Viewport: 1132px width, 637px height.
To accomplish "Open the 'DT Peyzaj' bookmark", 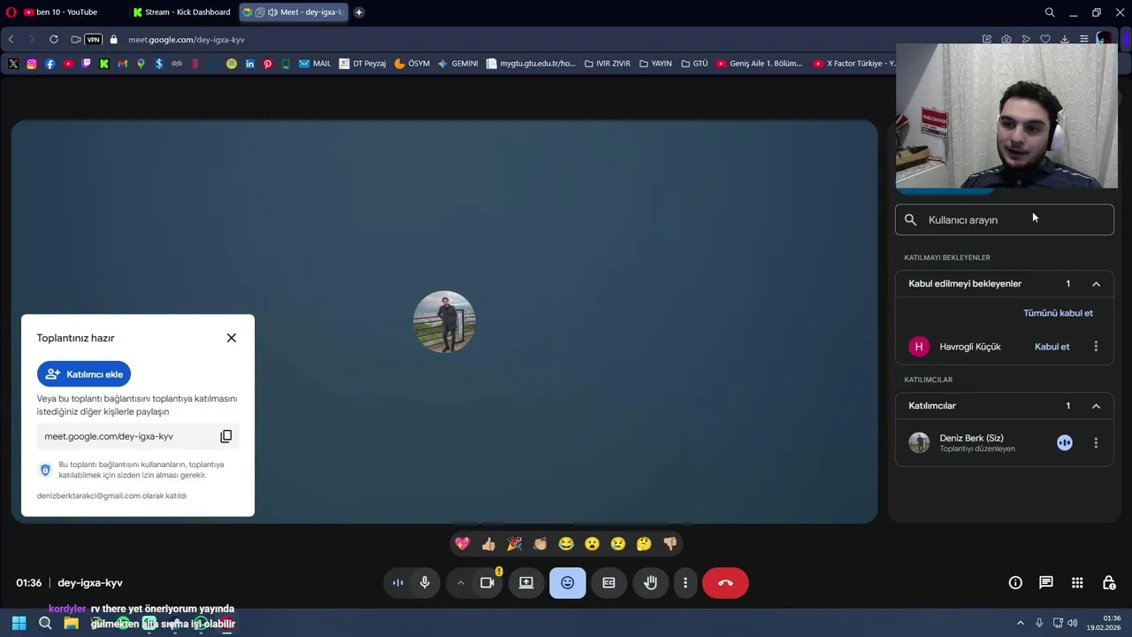I will pos(363,64).
